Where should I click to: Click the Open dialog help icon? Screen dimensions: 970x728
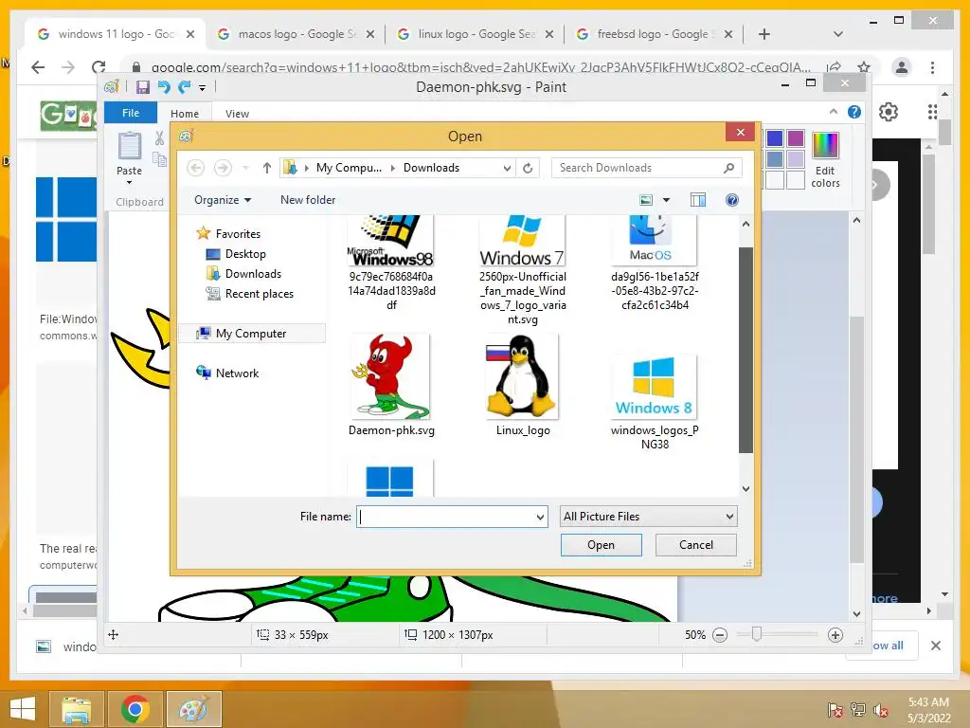tap(732, 200)
